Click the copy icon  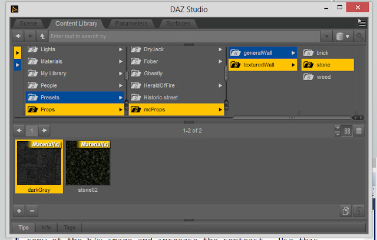[346, 211]
